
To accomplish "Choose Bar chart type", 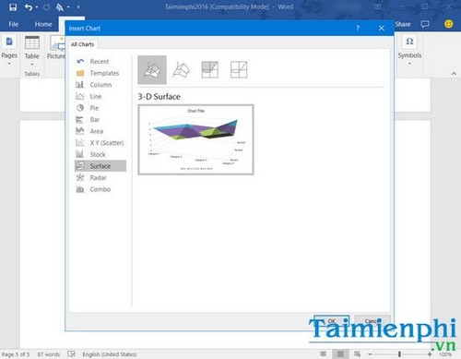I will [100, 120].
